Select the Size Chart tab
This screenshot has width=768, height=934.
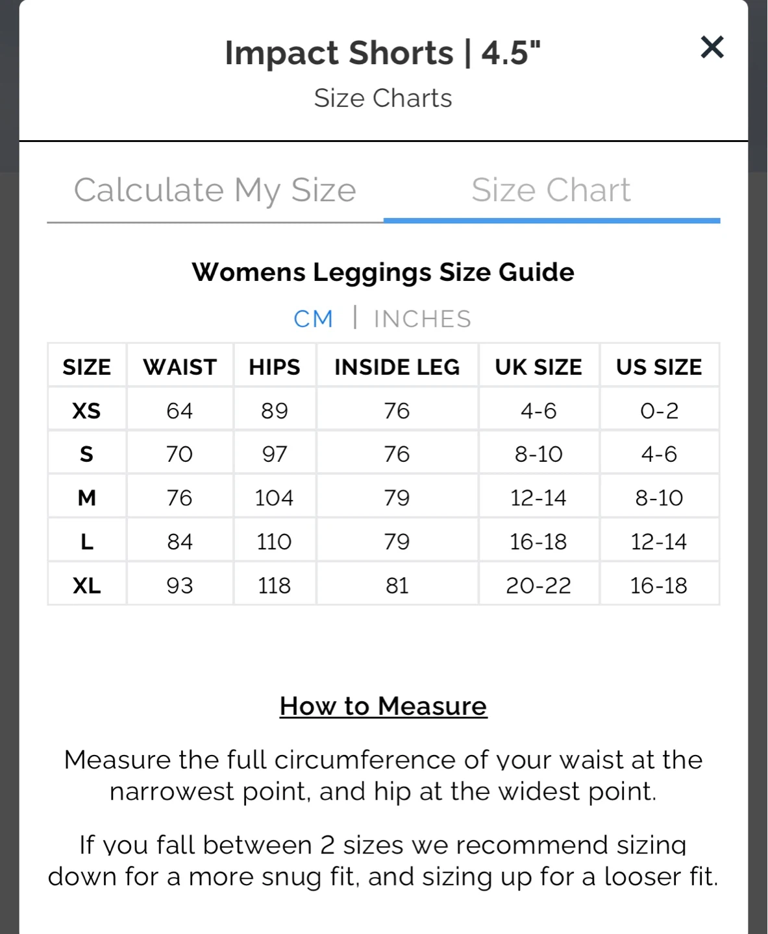pyautogui.click(x=551, y=190)
